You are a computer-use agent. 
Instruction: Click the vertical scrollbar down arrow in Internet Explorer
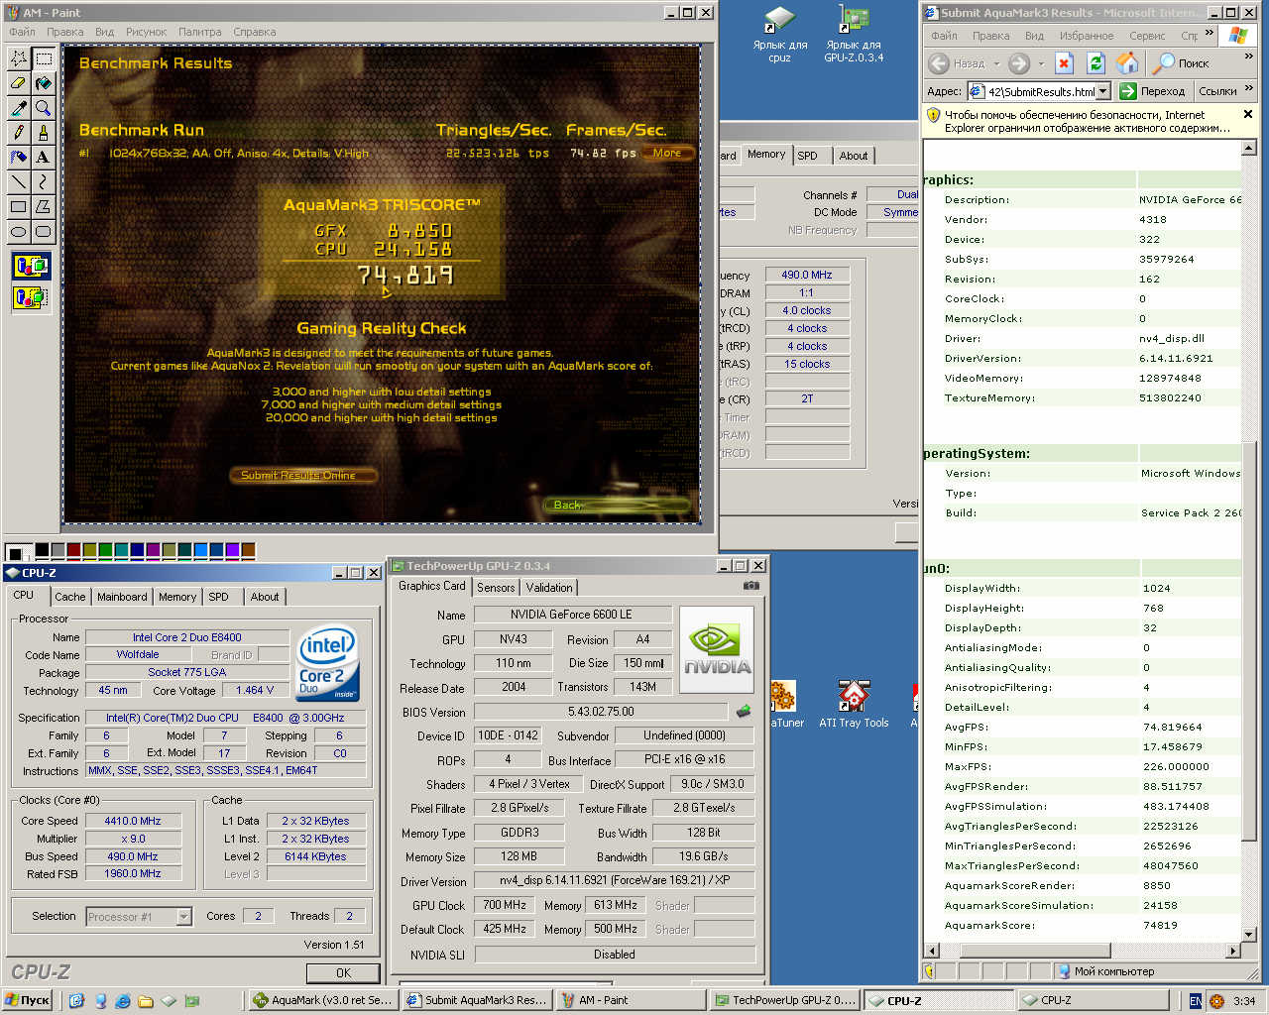point(1248,934)
